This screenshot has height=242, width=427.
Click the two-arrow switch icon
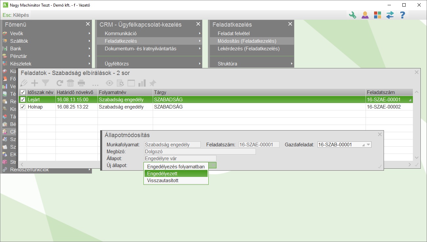click(390, 15)
